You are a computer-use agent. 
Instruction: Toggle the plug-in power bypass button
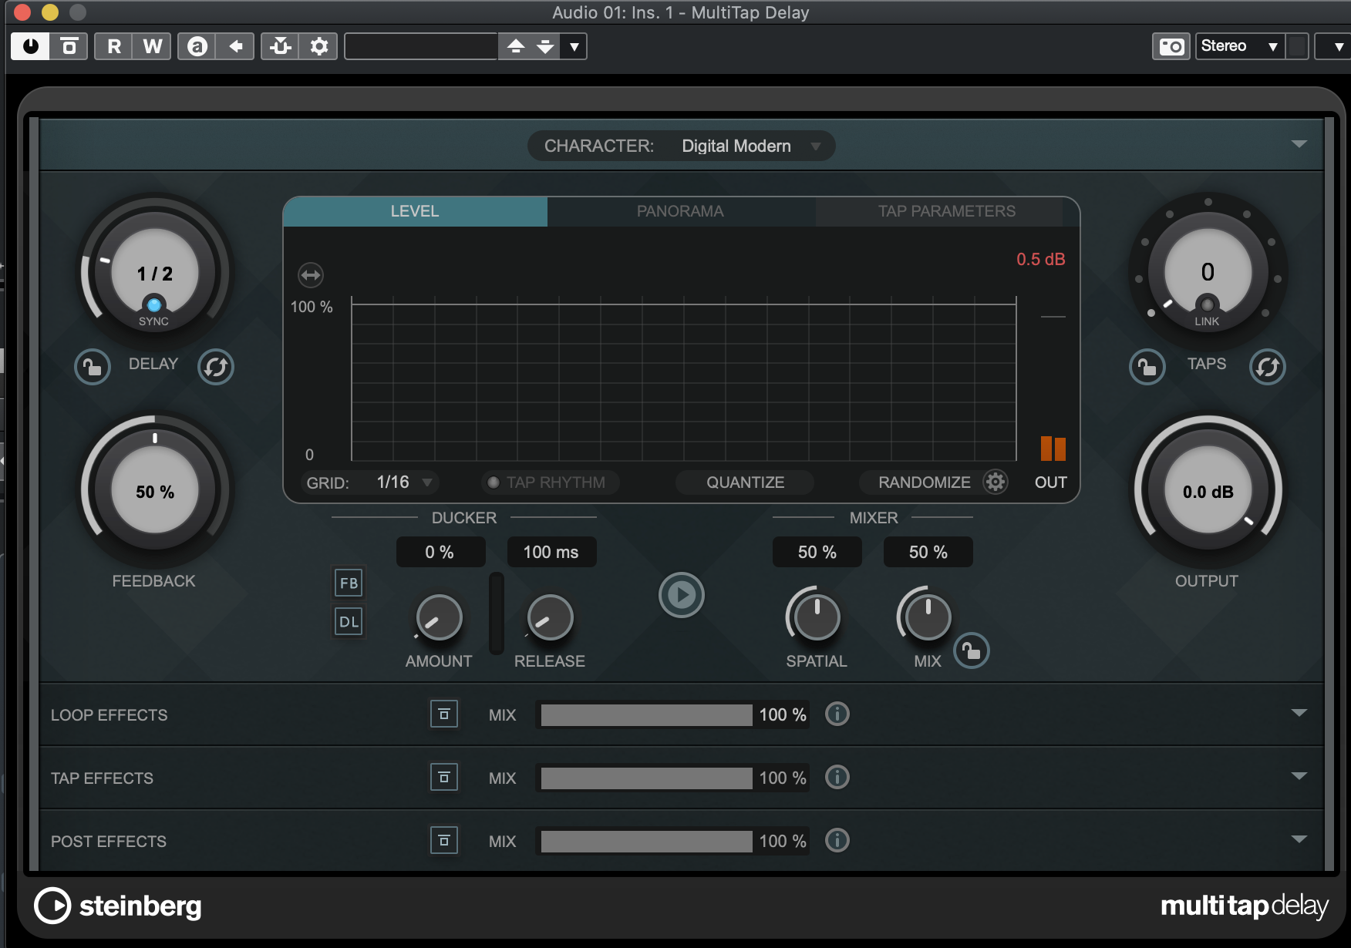pos(31,46)
